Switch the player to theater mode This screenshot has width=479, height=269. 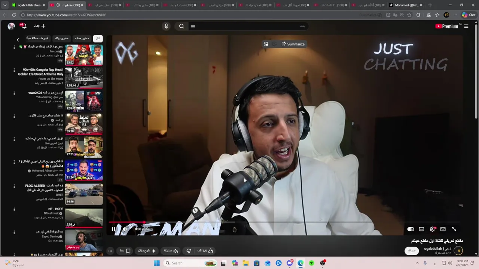(443, 229)
